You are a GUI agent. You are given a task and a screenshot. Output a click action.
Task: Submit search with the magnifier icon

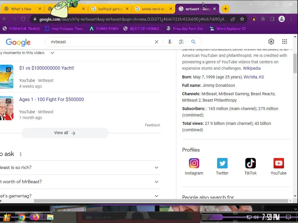pyautogui.click(x=193, y=42)
